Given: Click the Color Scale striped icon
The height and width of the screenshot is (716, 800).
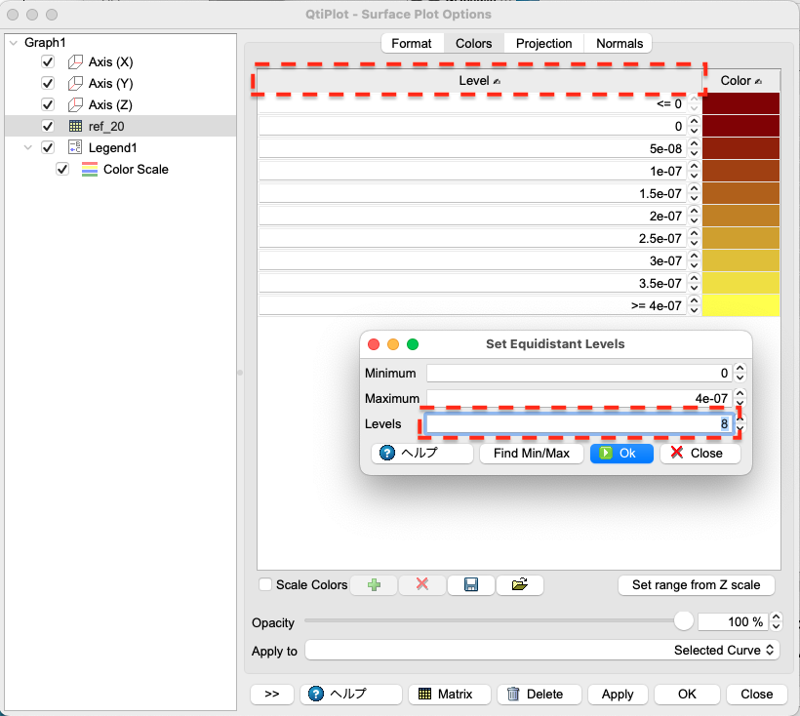Looking at the screenshot, I should pos(90,170).
